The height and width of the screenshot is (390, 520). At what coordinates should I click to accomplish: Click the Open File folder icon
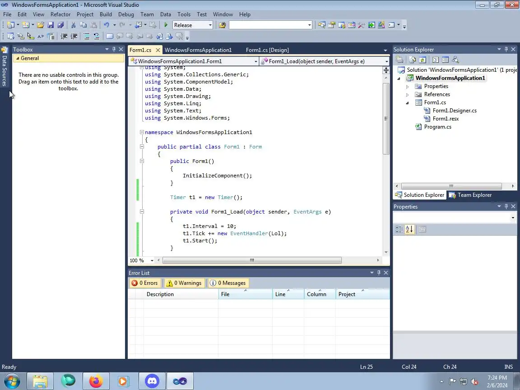(41, 25)
